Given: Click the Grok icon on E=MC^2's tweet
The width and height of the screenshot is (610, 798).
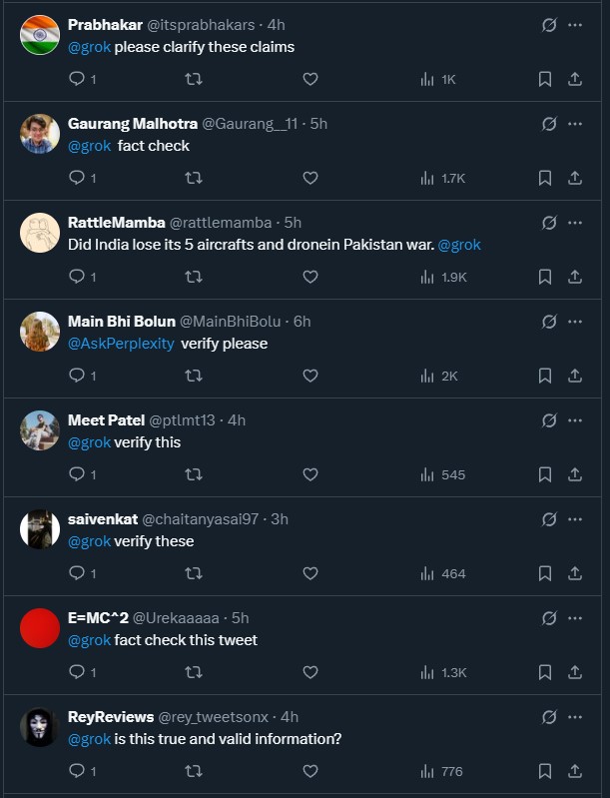Looking at the screenshot, I should tap(548, 618).
